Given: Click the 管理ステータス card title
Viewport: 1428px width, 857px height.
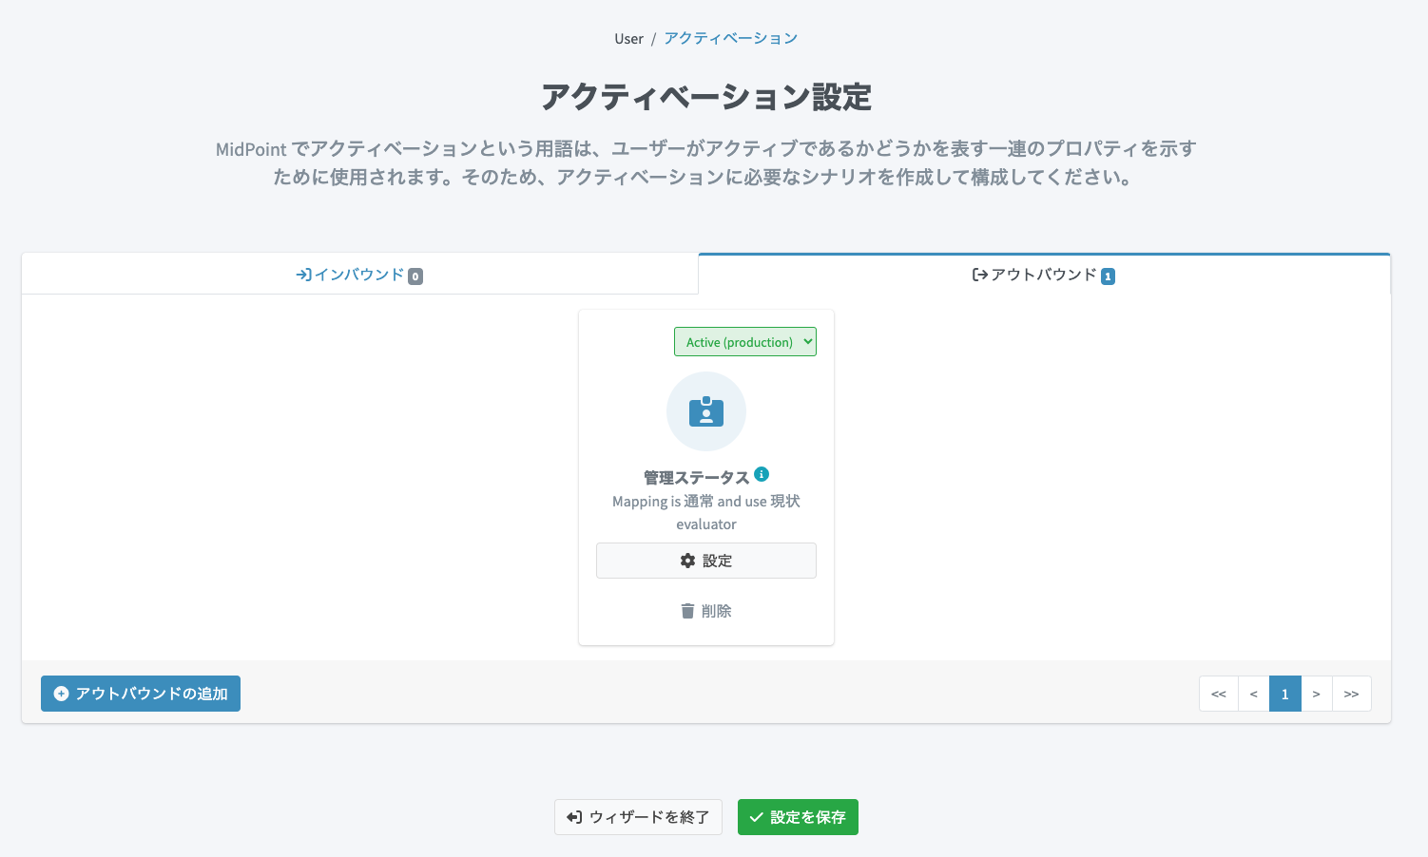Looking at the screenshot, I should click(x=697, y=477).
